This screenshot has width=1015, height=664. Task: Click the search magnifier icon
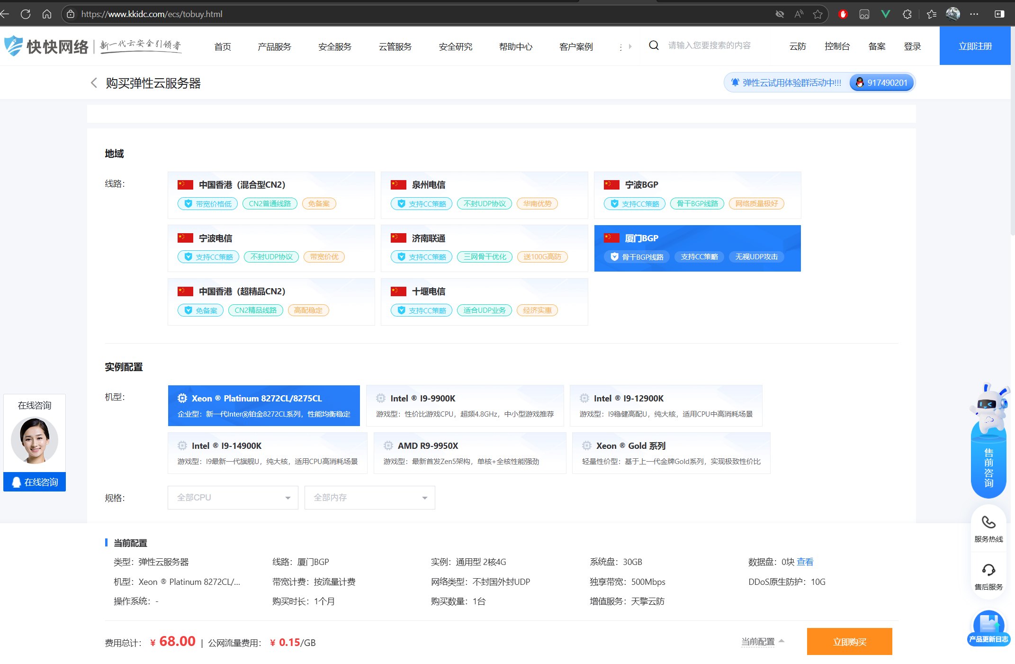(654, 45)
